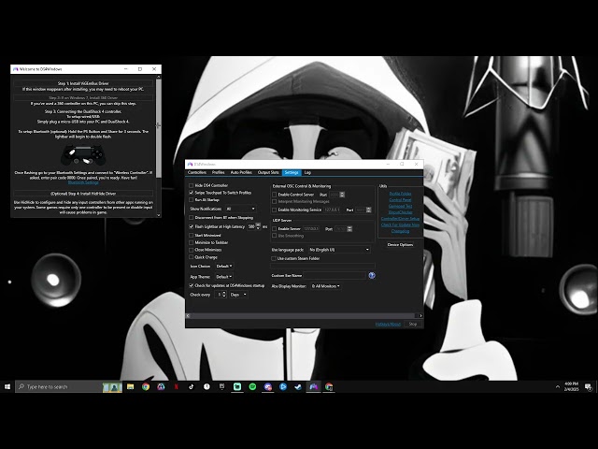Click the Custom Exe Name input field
598x449 pixels.
[335, 275]
